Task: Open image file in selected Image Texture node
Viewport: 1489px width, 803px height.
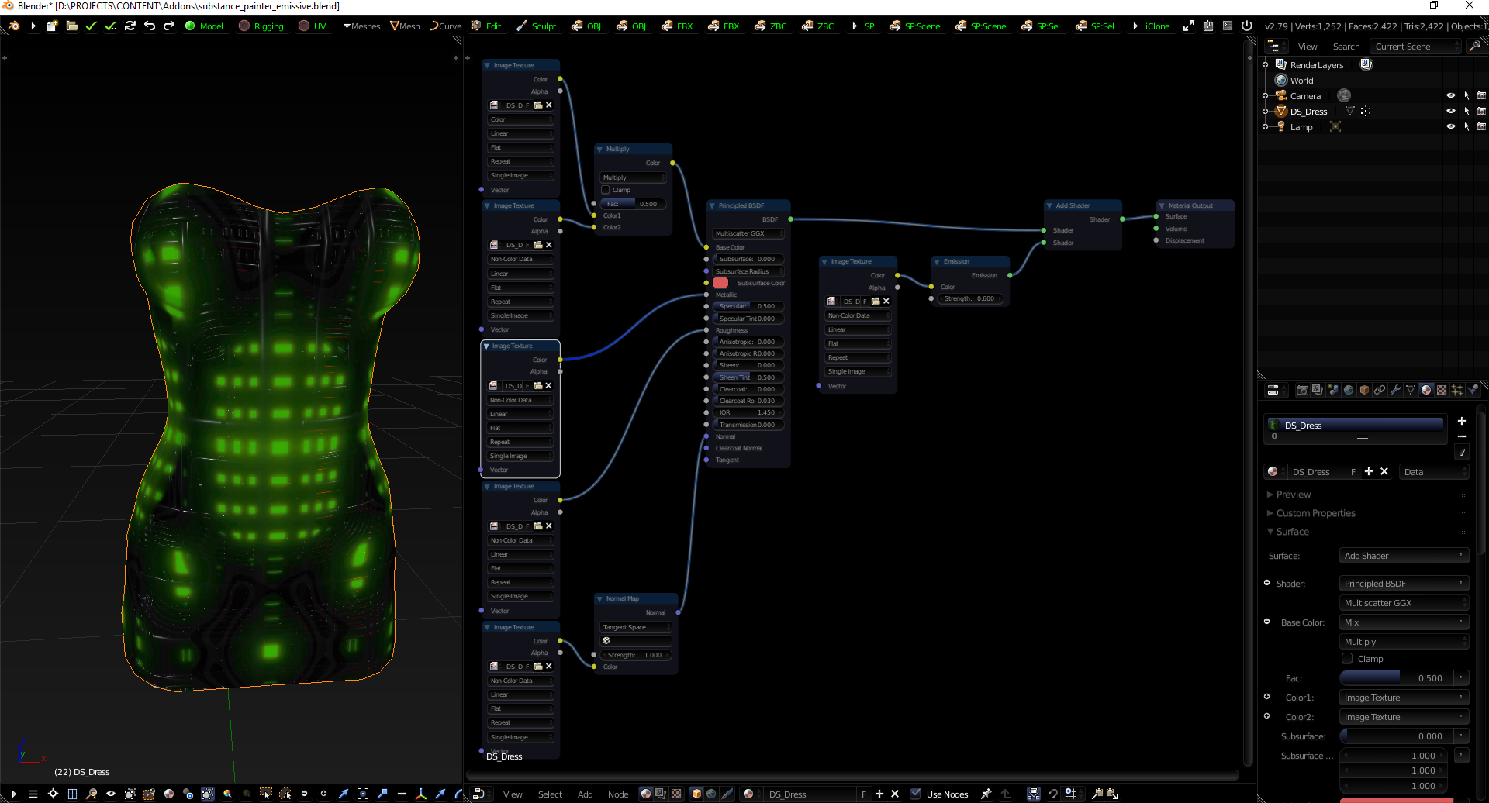Action: click(x=537, y=385)
